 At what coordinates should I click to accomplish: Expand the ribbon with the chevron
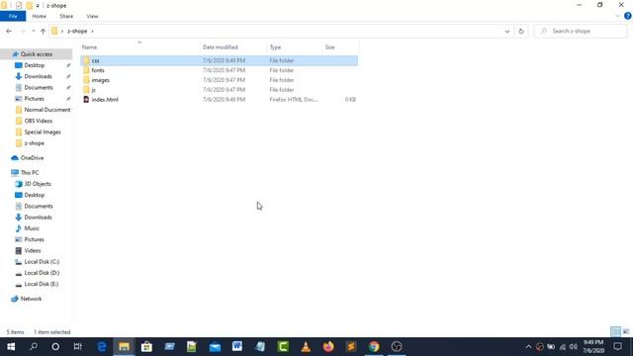[x=617, y=16]
